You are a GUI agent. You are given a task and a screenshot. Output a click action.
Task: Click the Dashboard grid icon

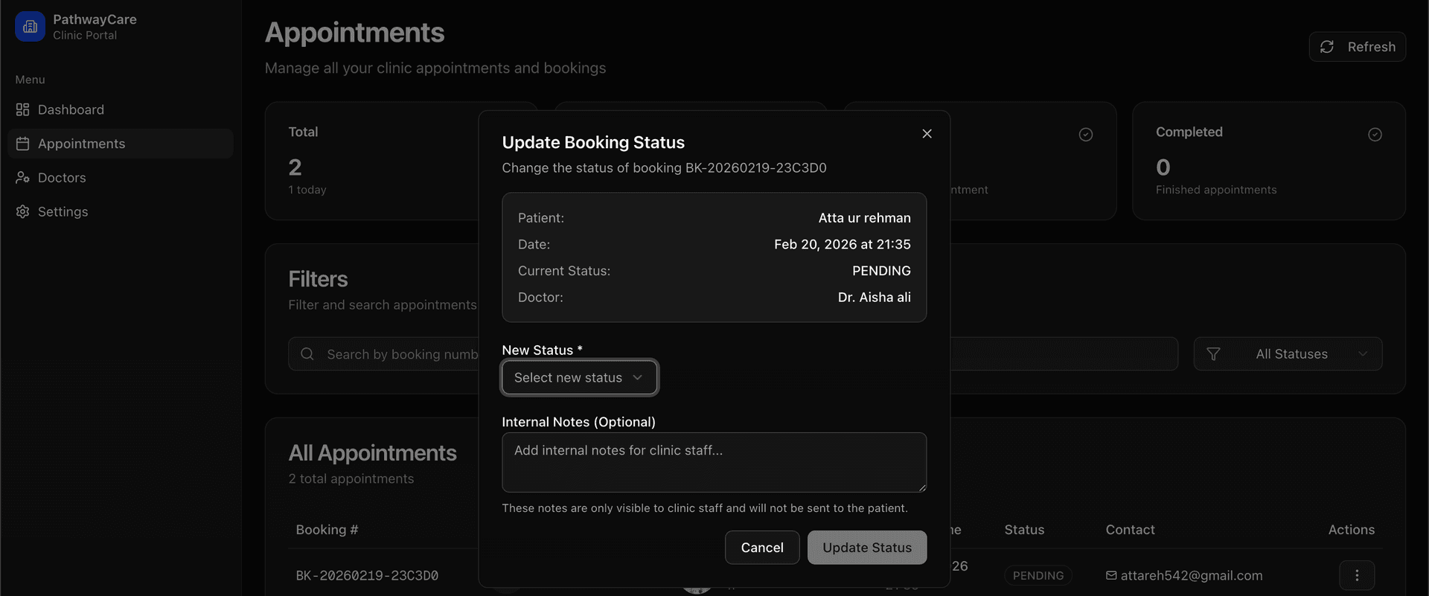tap(22, 109)
